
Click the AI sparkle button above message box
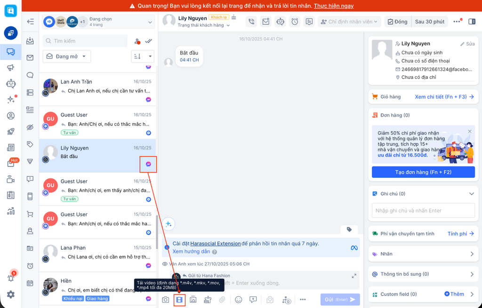tap(169, 224)
